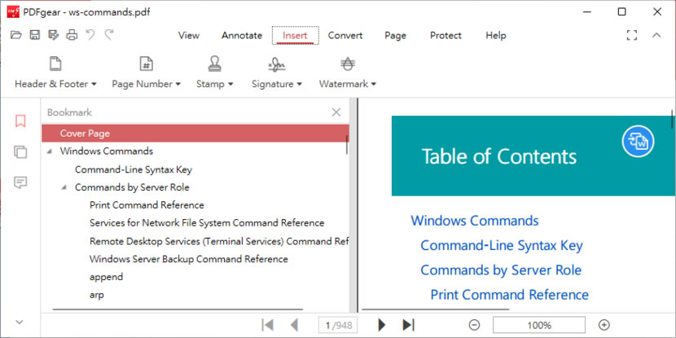Click the Header & Footer page icon
676x338 pixels.
[55, 64]
